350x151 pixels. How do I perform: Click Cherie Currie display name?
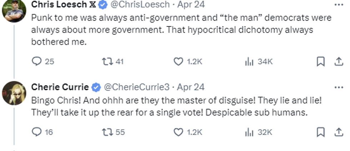pos(60,87)
